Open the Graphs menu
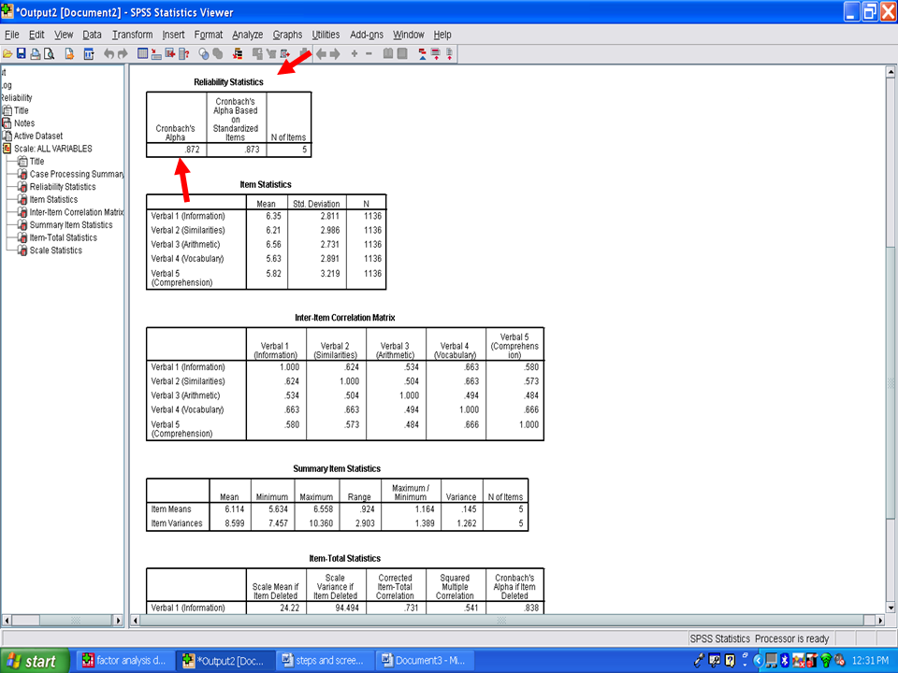The width and height of the screenshot is (898, 673). click(x=287, y=35)
